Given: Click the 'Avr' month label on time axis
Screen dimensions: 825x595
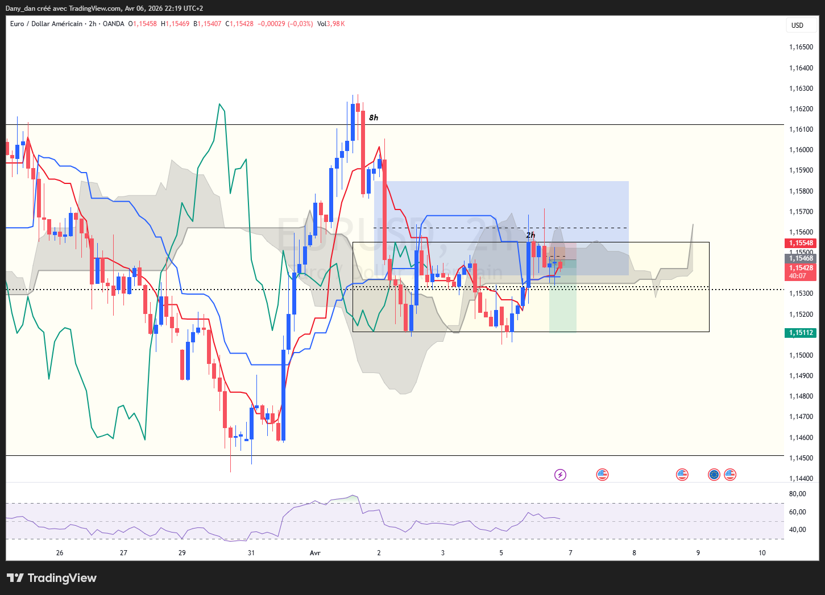Looking at the screenshot, I should point(315,553).
